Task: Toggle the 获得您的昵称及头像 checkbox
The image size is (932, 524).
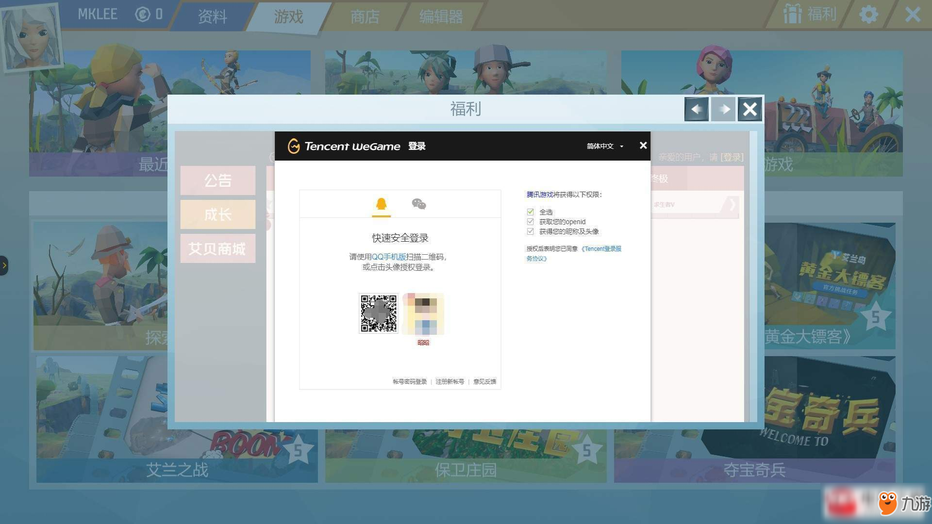Action: [x=530, y=231]
